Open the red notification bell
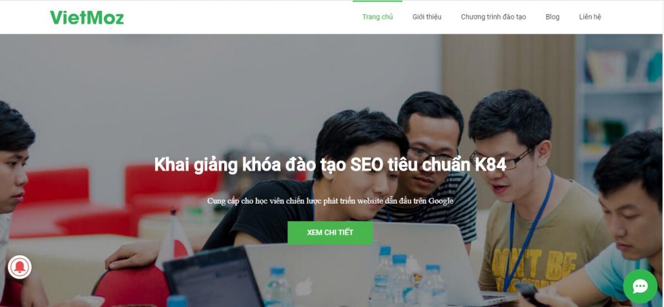This screenshot has height=307, width=664. click(19, 267)
